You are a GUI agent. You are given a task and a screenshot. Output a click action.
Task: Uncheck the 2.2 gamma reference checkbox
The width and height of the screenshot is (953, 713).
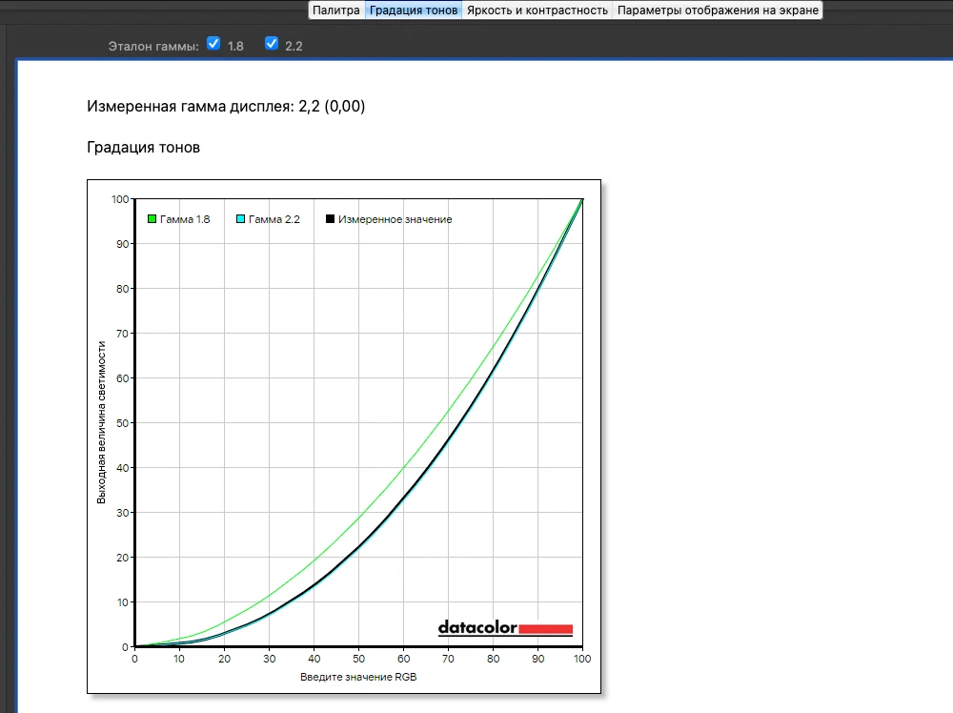point(272,44)
